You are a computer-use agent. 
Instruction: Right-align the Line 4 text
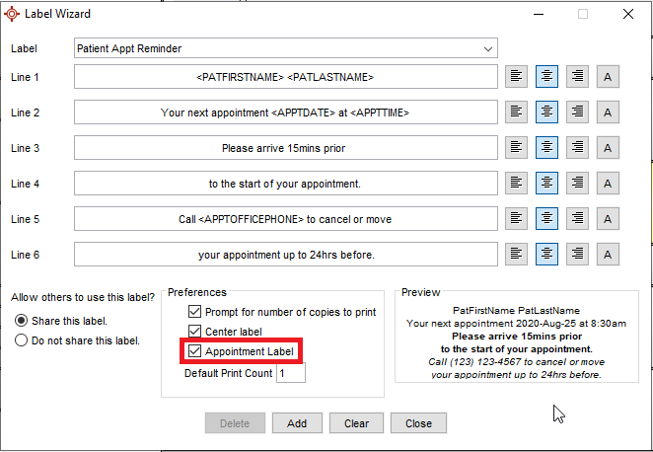(578, 184)
